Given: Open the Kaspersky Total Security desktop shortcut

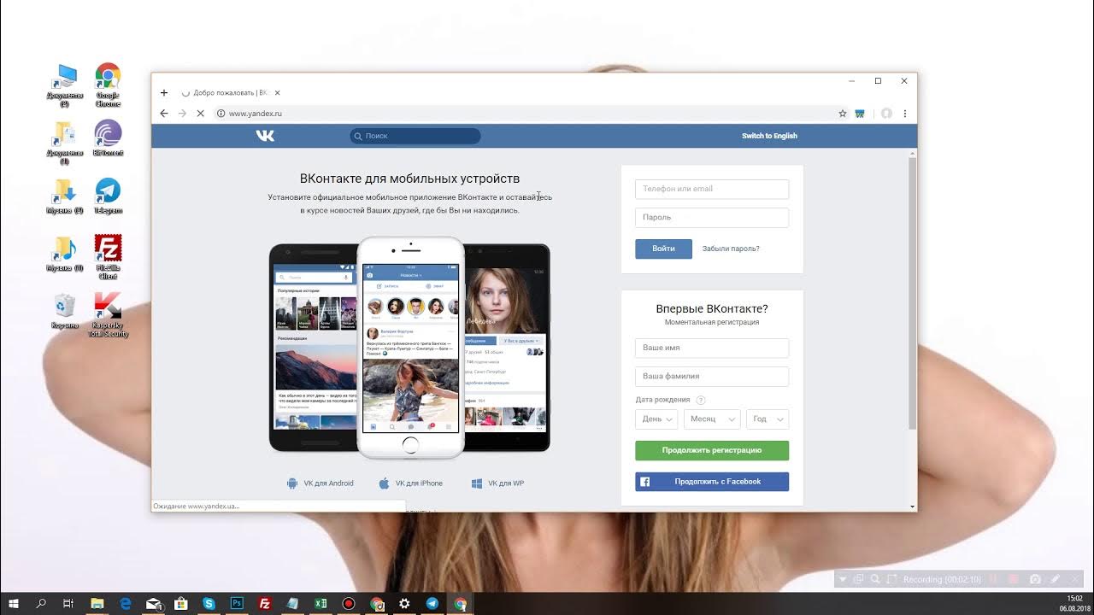Looking at the screenshot, I should [108, 314].
